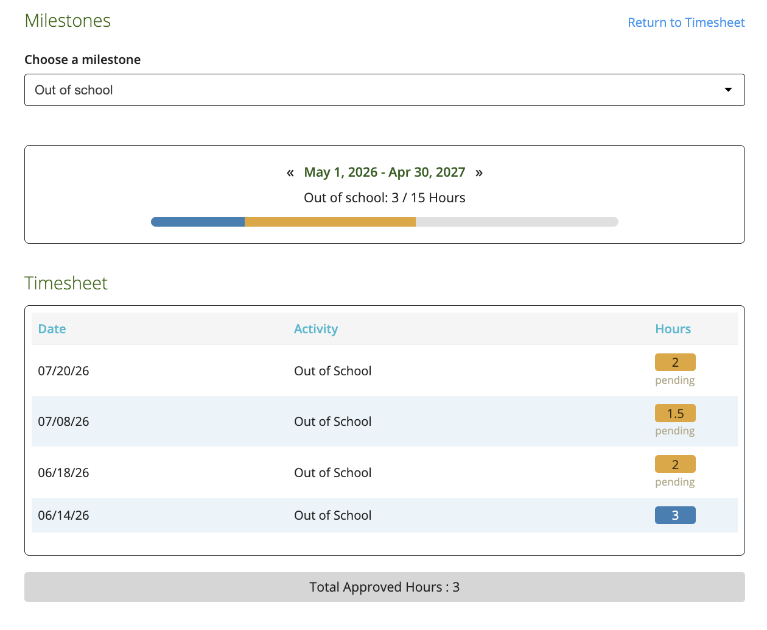Image resolution: width=767 pixels, height=630 pixels.
Task: Click the 2 hours badge for 07/20/26
Action: (x=675, y=363)
